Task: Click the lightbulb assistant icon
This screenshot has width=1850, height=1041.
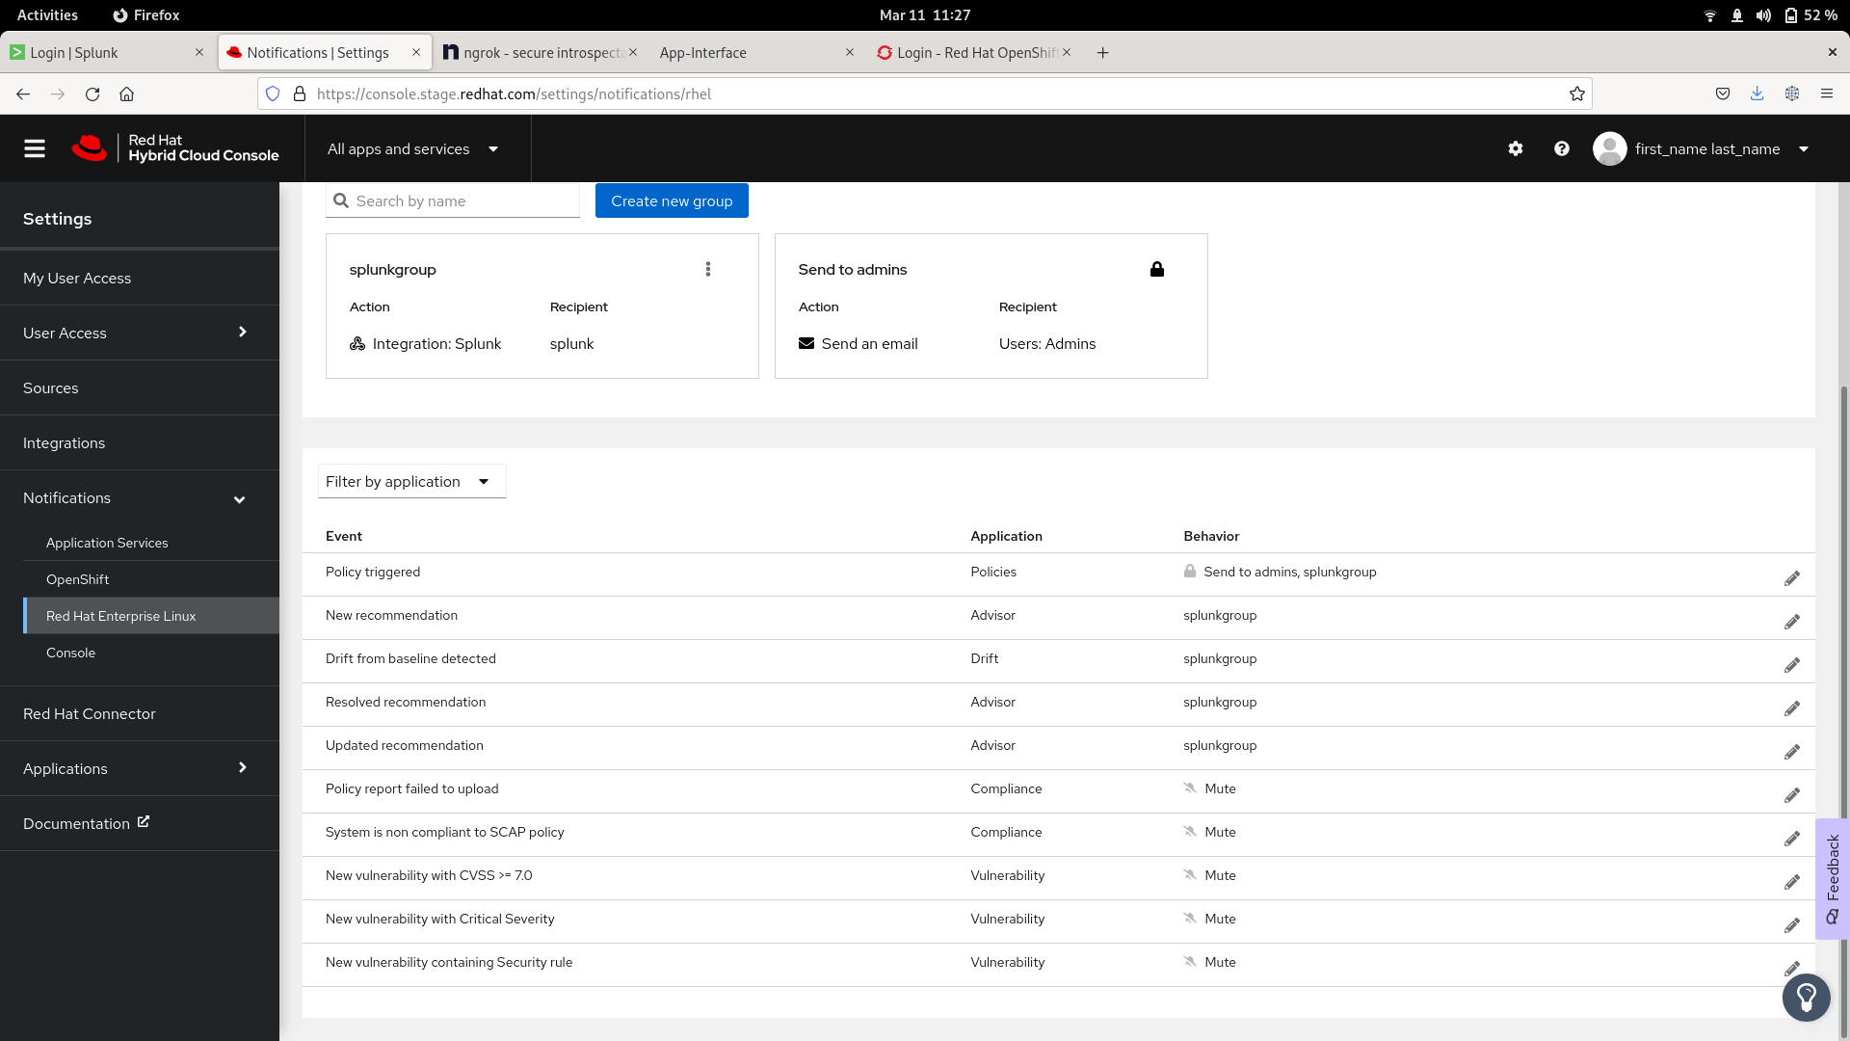Action: 1806,997
